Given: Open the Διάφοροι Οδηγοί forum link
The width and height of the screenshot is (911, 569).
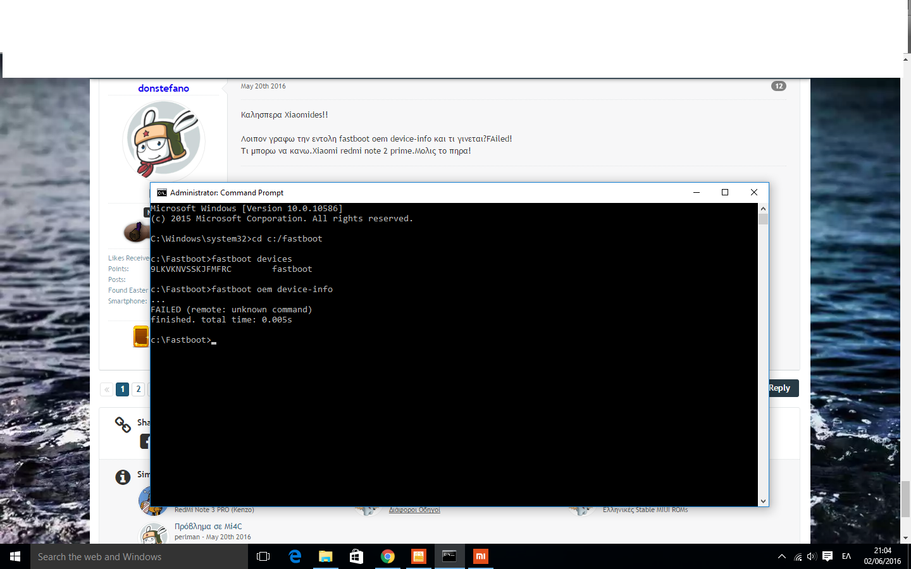Looking at the screenshot, I should click(x=414, y=510).
